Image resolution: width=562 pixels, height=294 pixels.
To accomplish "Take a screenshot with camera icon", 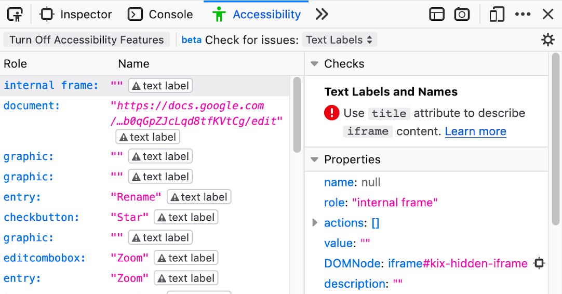I will point(462,15).
